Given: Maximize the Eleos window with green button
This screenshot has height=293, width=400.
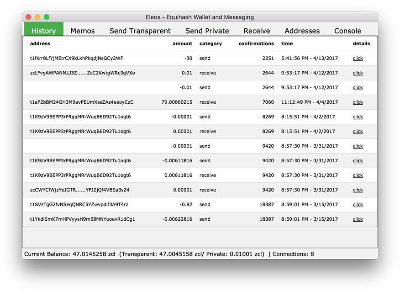Looking at the screenshot, I should coord(47,17).
